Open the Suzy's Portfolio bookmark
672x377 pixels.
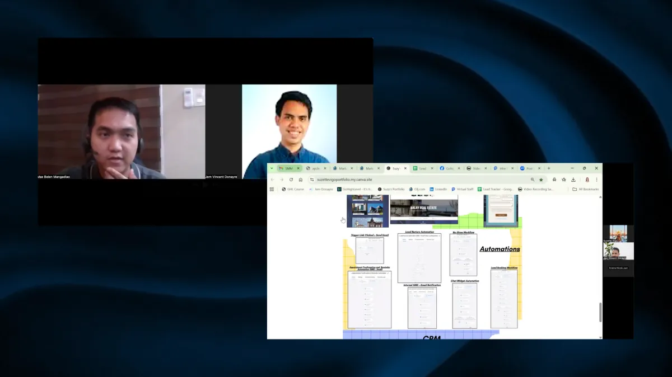click(391, 189)
